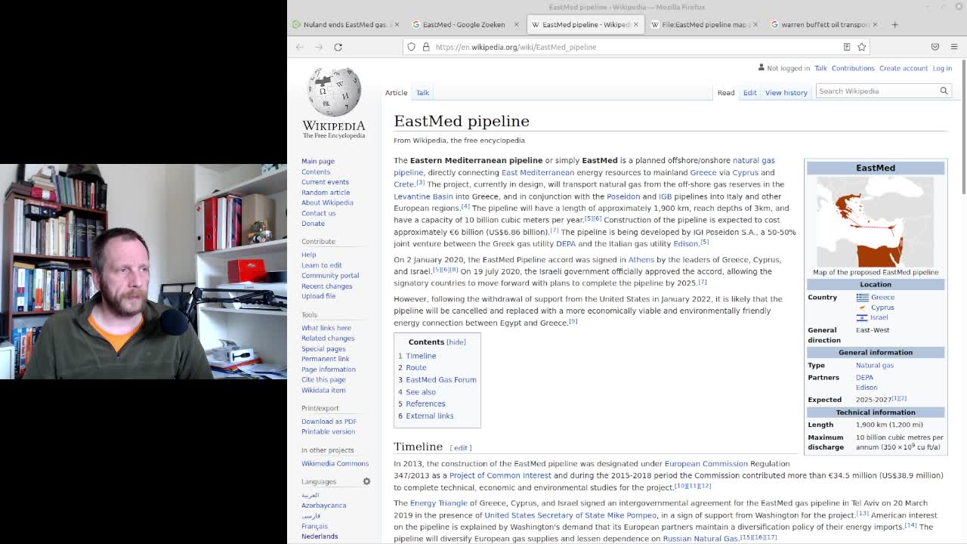Click the browser forward arrow button
Viewport: 967px width, 544px height.
pyautogui.click(x=319, y=47)
